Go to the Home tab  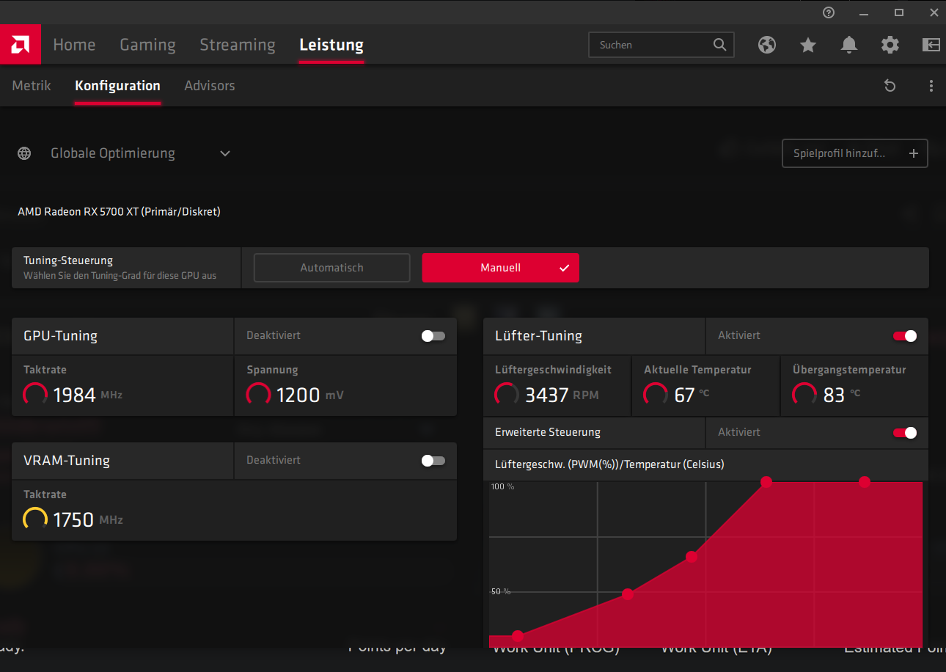click(74, 45)
